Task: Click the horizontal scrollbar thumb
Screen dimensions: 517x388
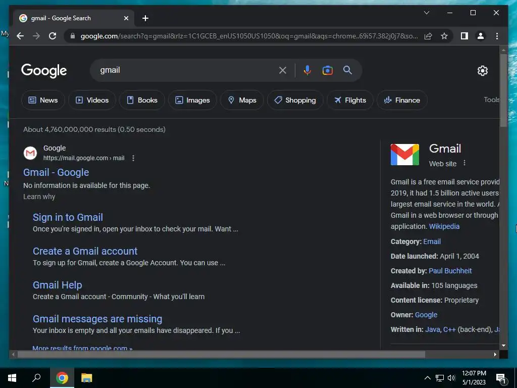Action: click(x=221, y=355)
